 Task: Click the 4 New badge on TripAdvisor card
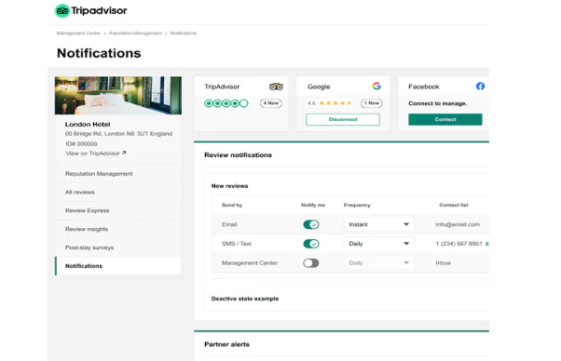(271, 103)
